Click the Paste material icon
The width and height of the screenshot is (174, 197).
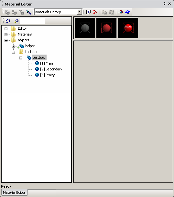click(112, 12)
